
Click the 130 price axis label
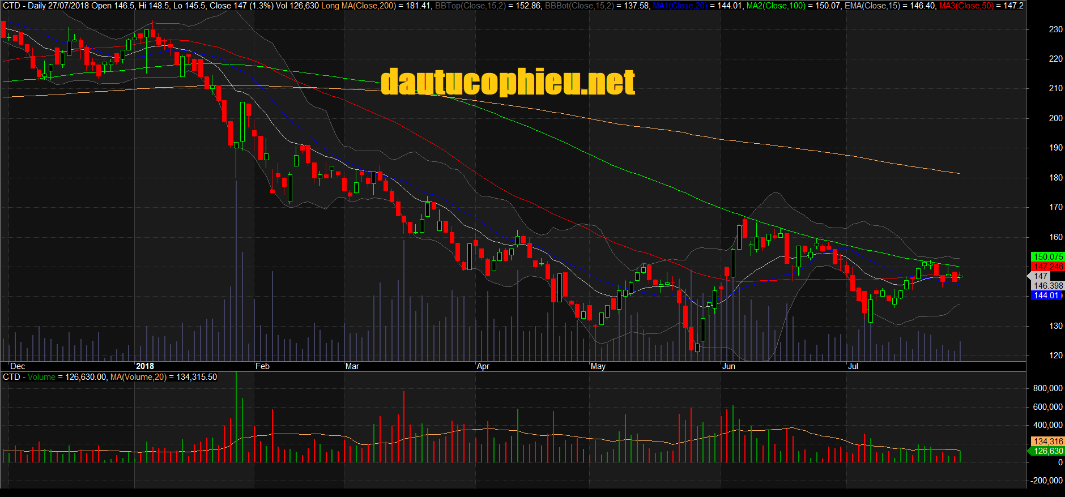pos(1056,325)
